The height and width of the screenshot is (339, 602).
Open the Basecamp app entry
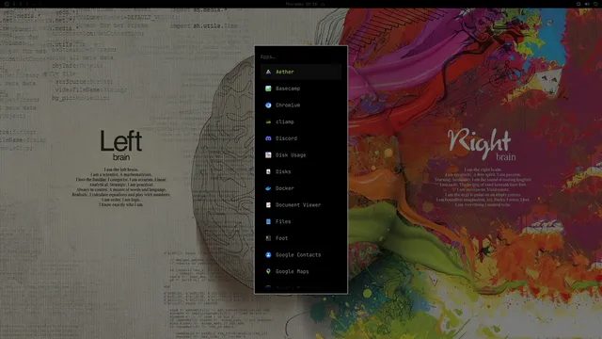[301, 89]
